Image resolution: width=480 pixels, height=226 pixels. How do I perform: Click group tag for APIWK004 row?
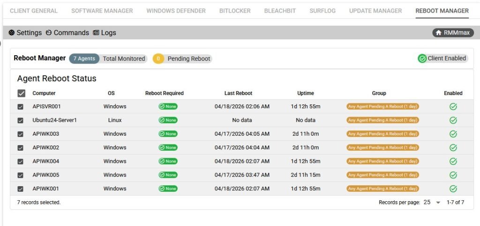pos(382,161)
